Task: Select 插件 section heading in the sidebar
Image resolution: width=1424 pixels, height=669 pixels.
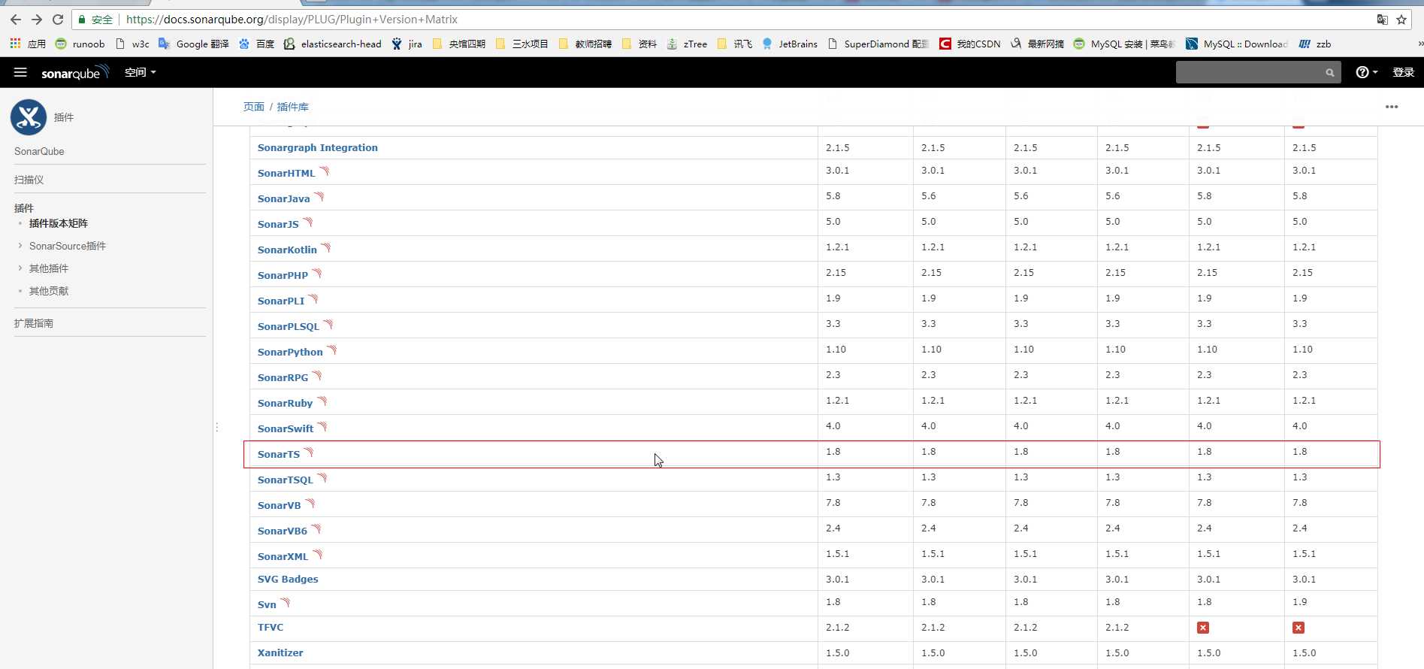Action: [x=24, y=208]
